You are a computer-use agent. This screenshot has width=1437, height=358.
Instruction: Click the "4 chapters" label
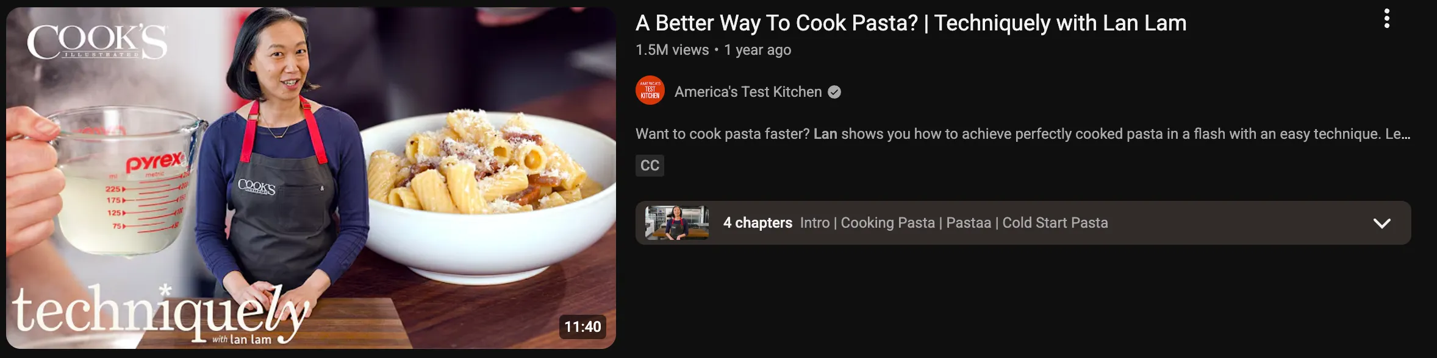click(758, 223)
